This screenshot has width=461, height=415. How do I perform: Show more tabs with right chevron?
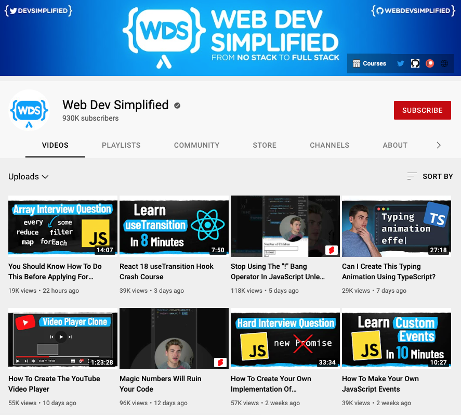pos(438,145)
